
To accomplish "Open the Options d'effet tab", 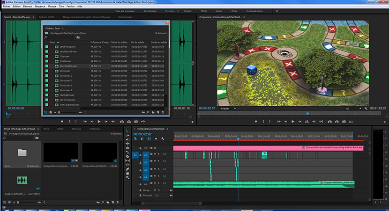I will click(46, 17).
